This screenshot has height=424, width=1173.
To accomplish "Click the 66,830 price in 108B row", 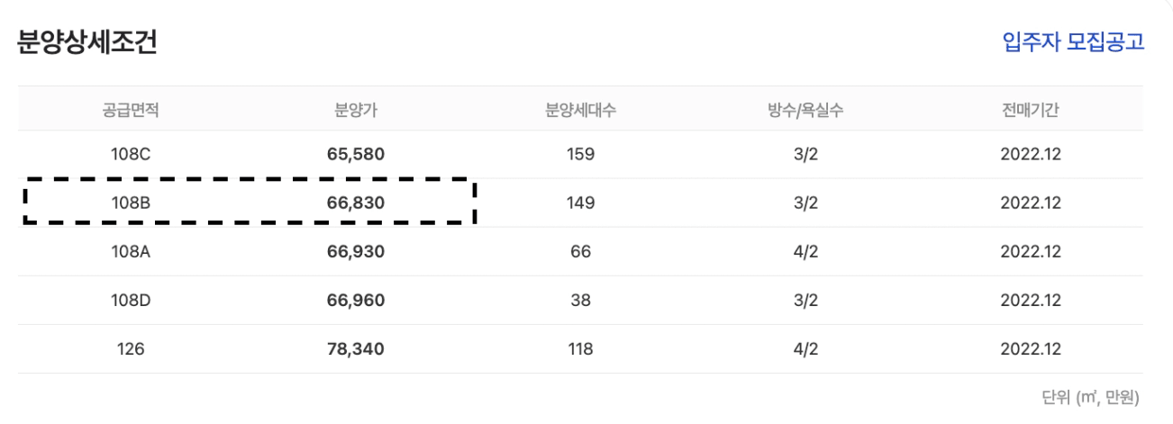I will tap(355, 203).
